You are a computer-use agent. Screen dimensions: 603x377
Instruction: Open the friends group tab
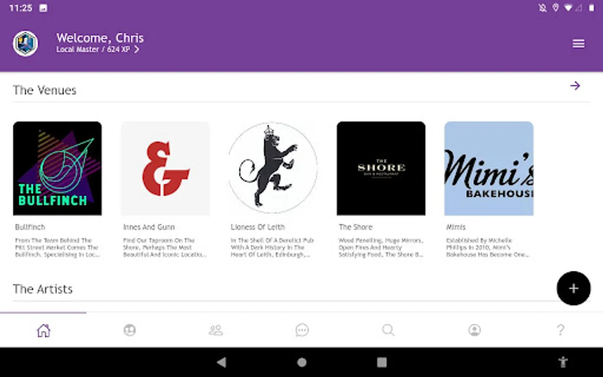[x=216, y=330]
